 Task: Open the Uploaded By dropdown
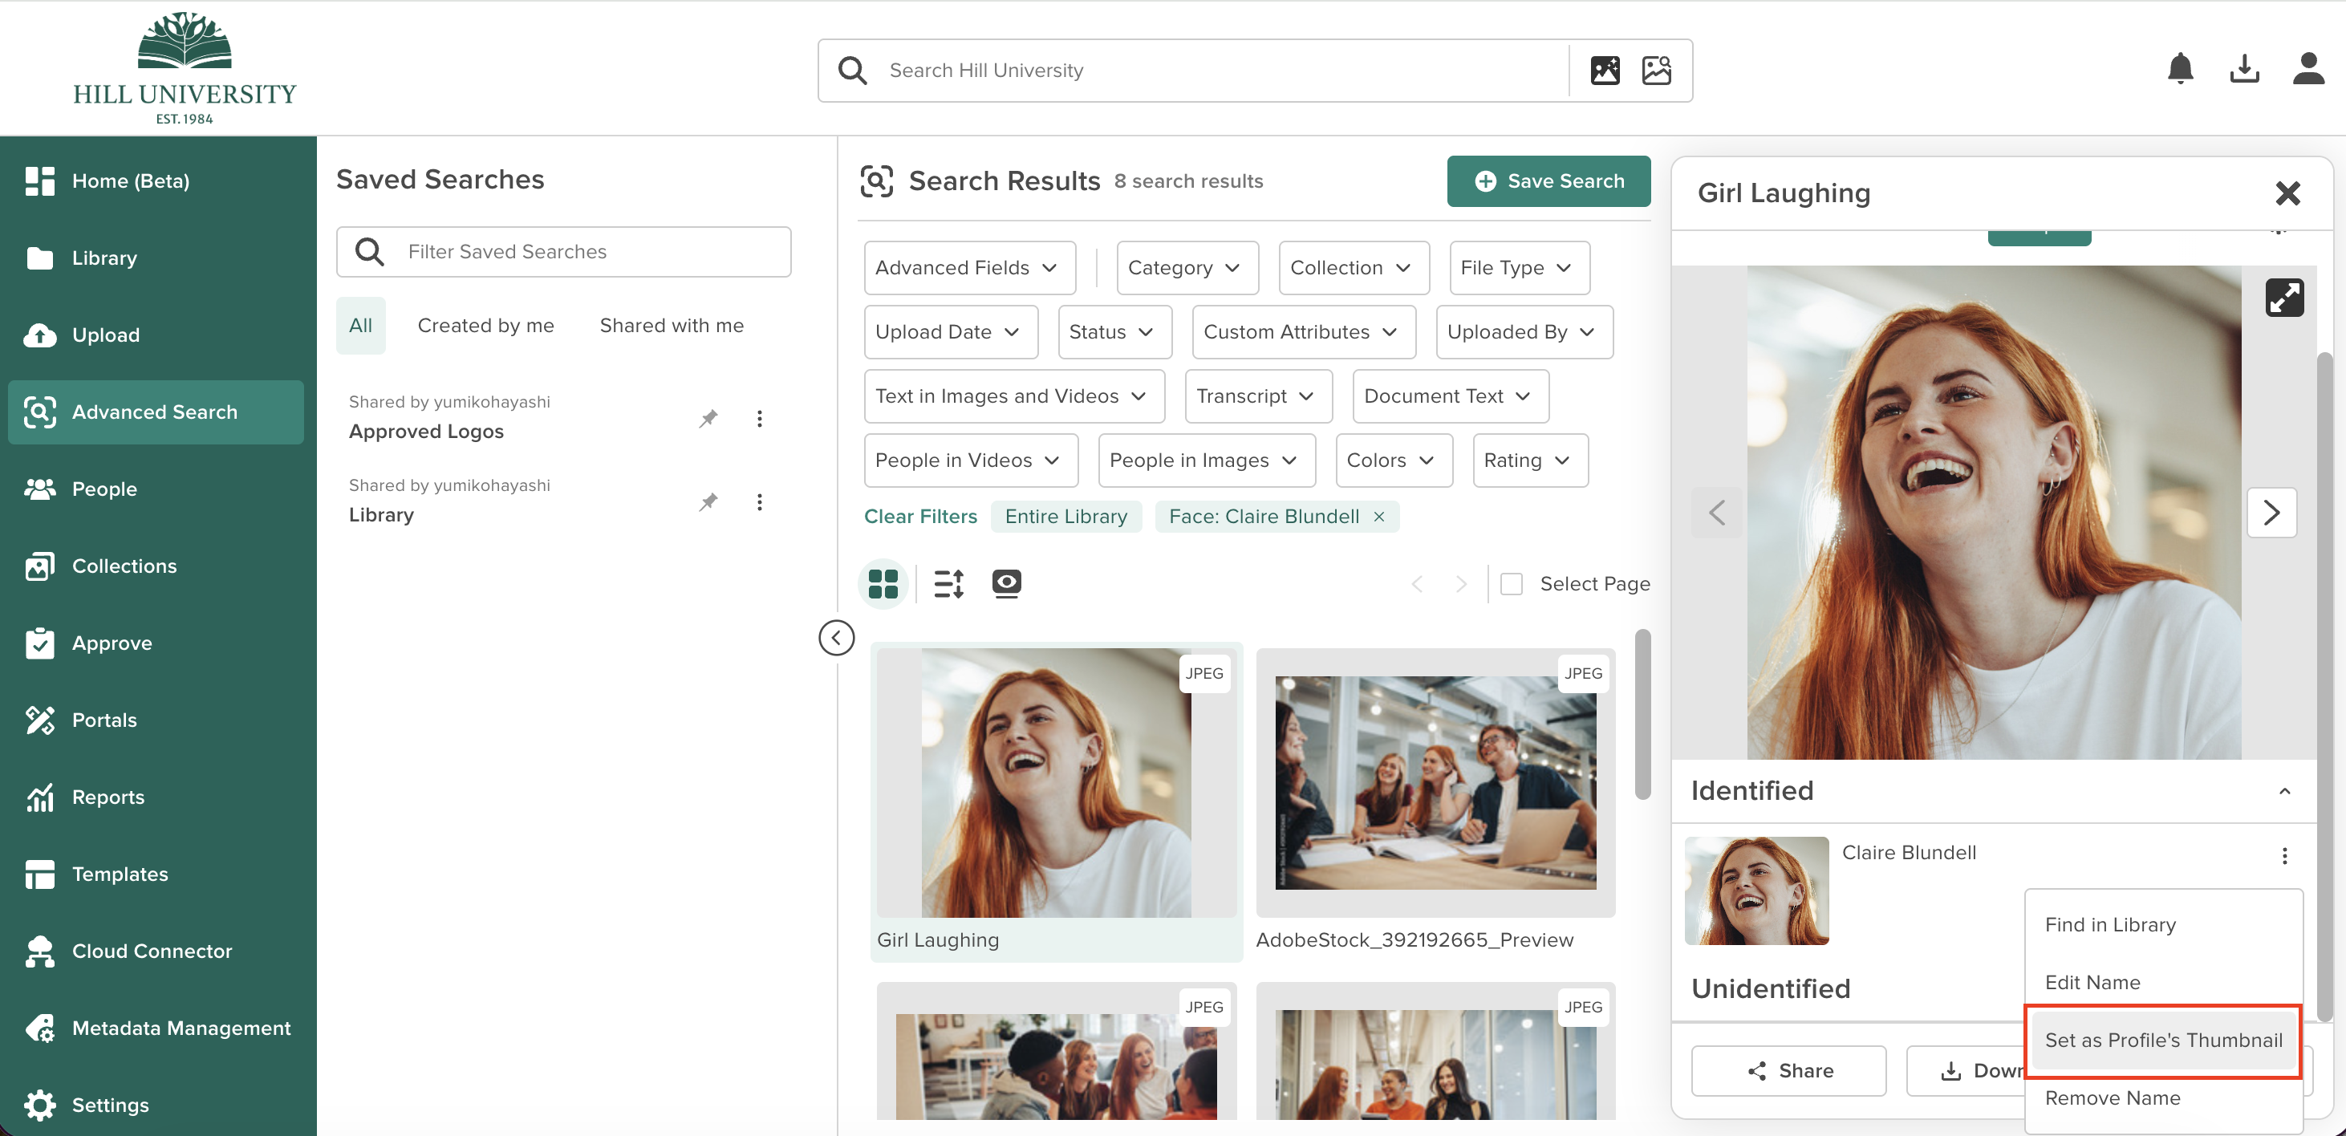[x=1524, y=331]
